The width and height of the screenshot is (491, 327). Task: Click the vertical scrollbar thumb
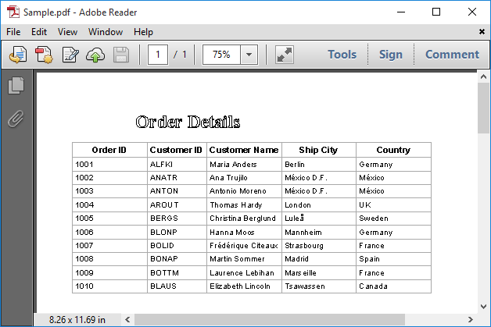(x=483, y=108)
